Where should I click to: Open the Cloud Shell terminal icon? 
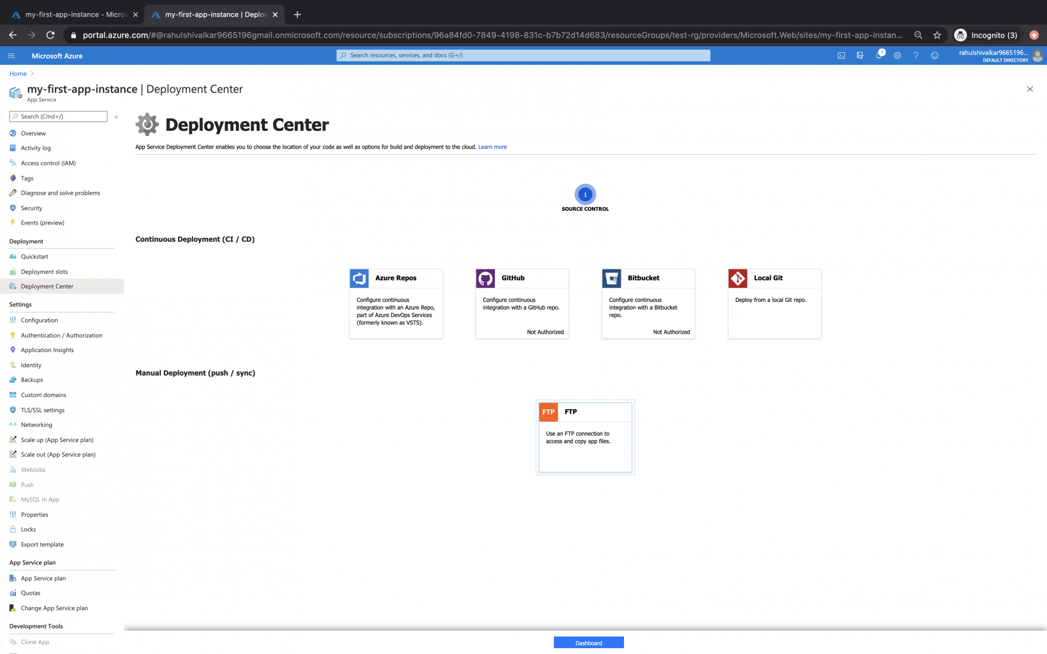[841, 55]
